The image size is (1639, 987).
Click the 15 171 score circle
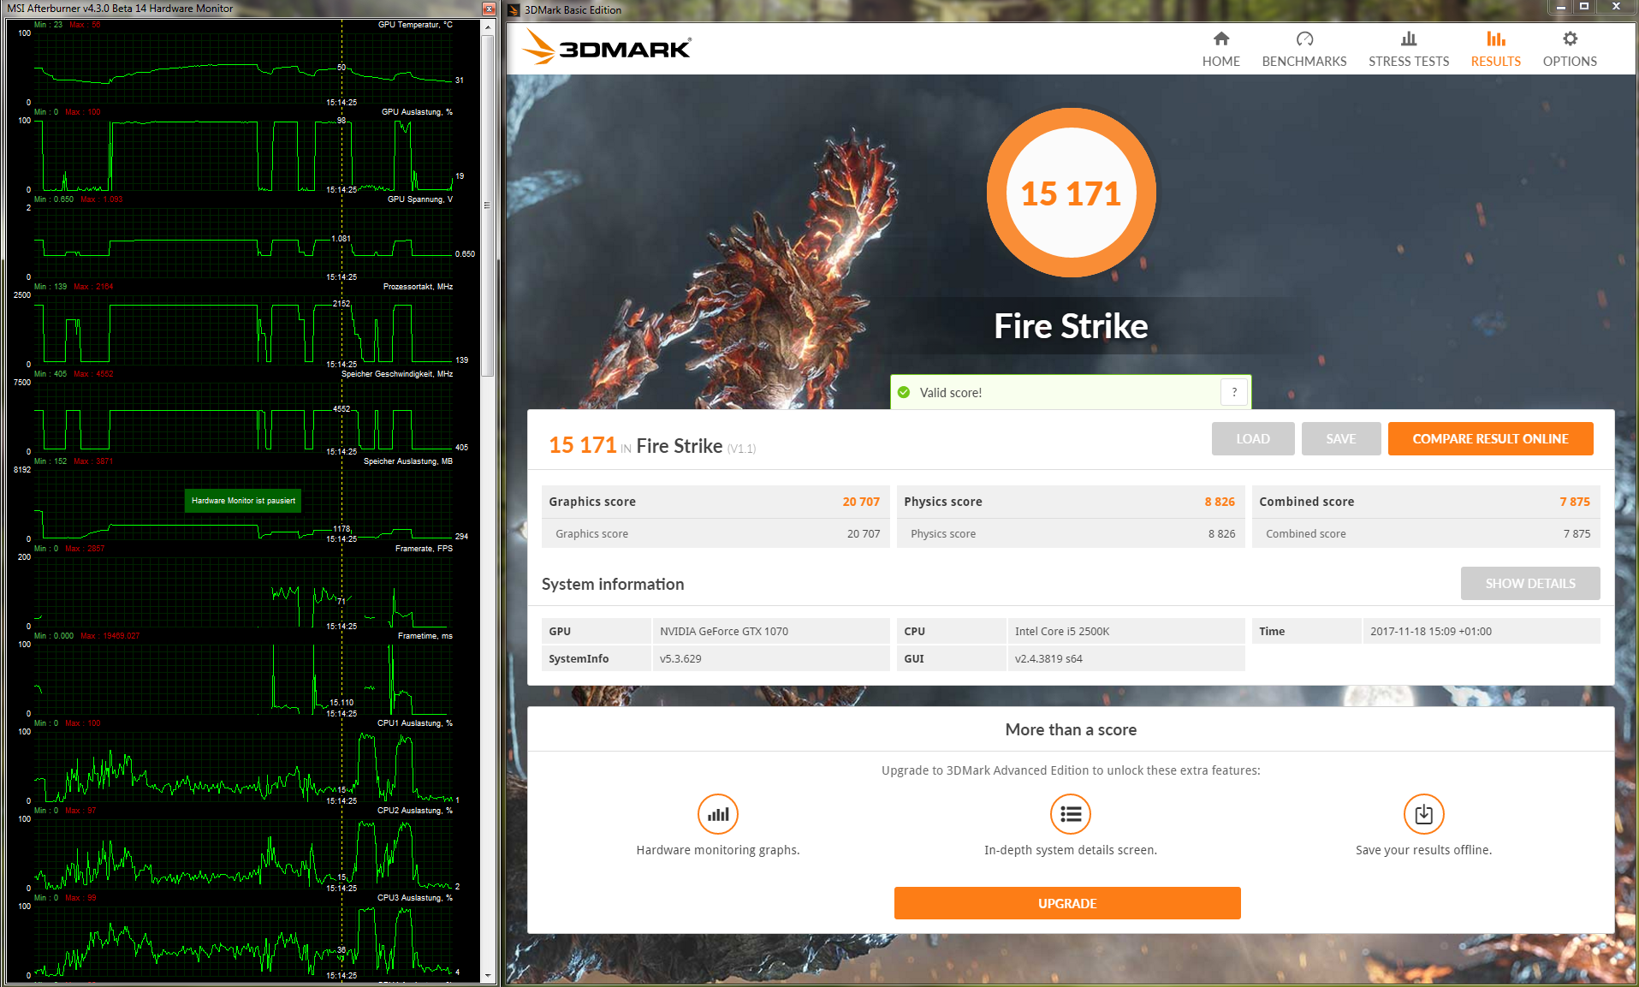(1071, 193)
